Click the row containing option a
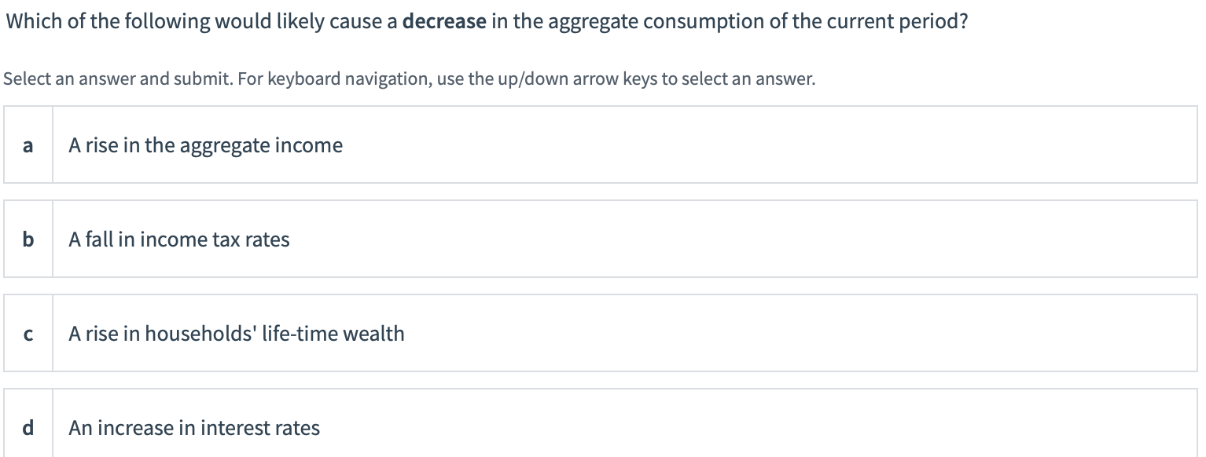 tap(603, 145)
